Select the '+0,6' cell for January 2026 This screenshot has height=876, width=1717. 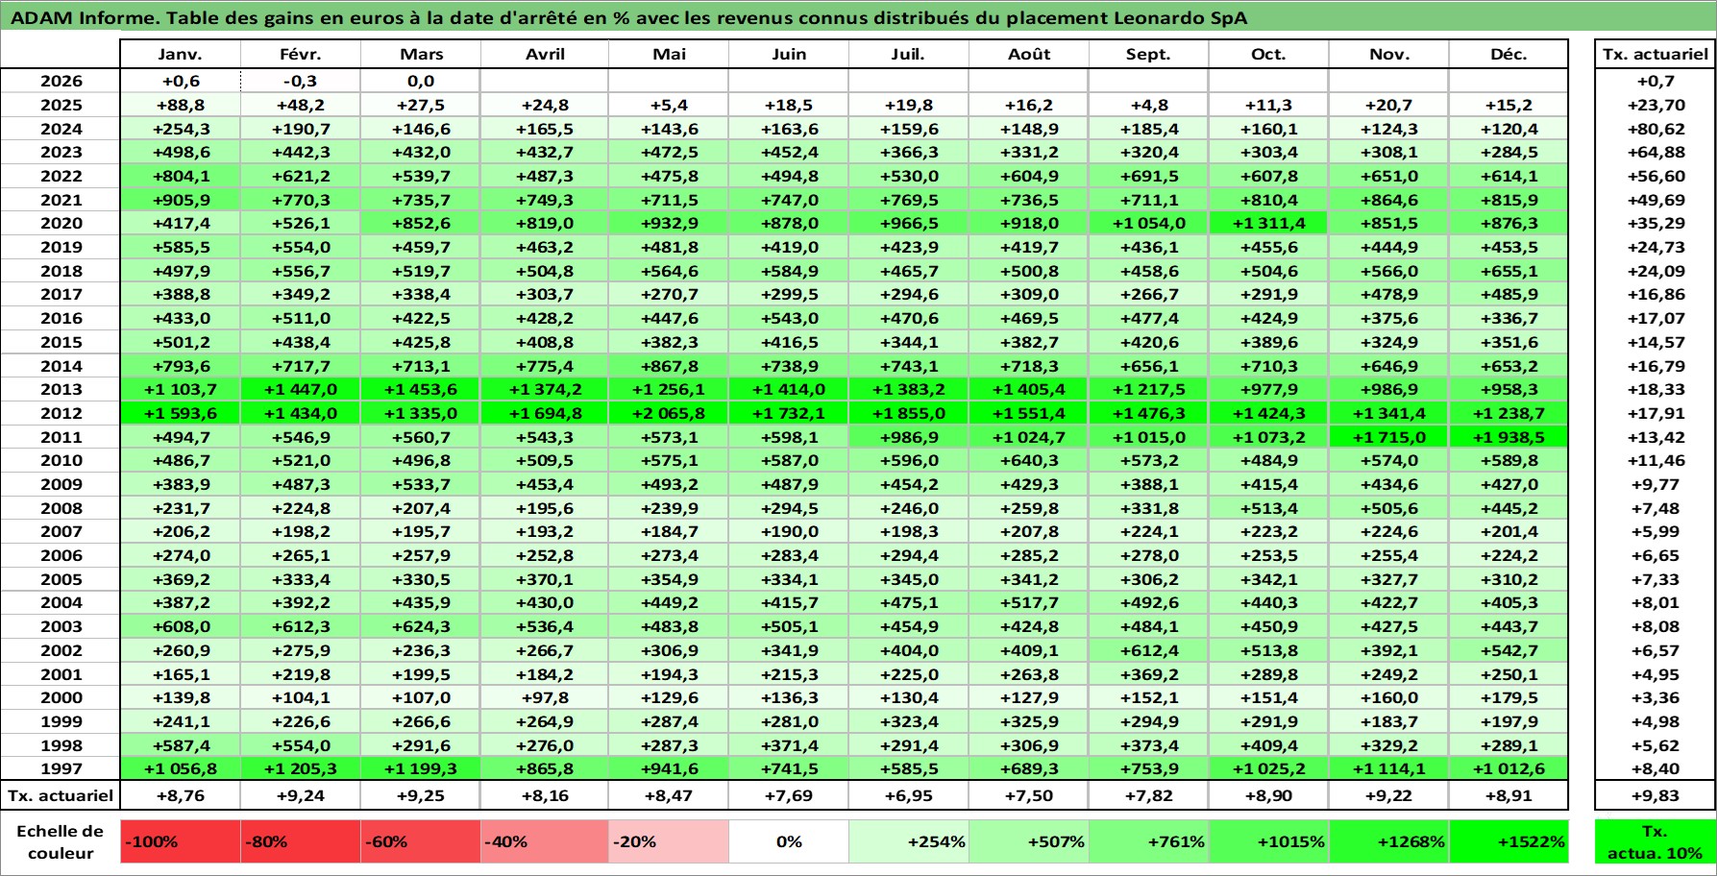(x=181, y=81)
